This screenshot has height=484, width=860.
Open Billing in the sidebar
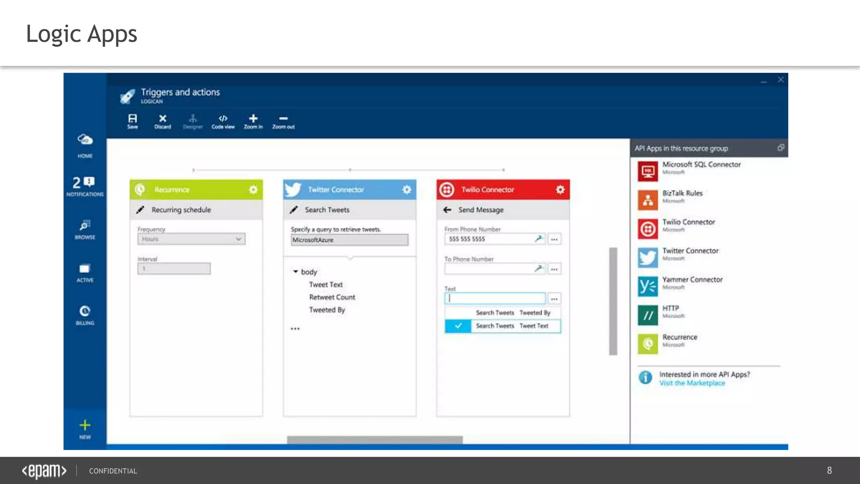pyautogui.click(x=85, y=315)
